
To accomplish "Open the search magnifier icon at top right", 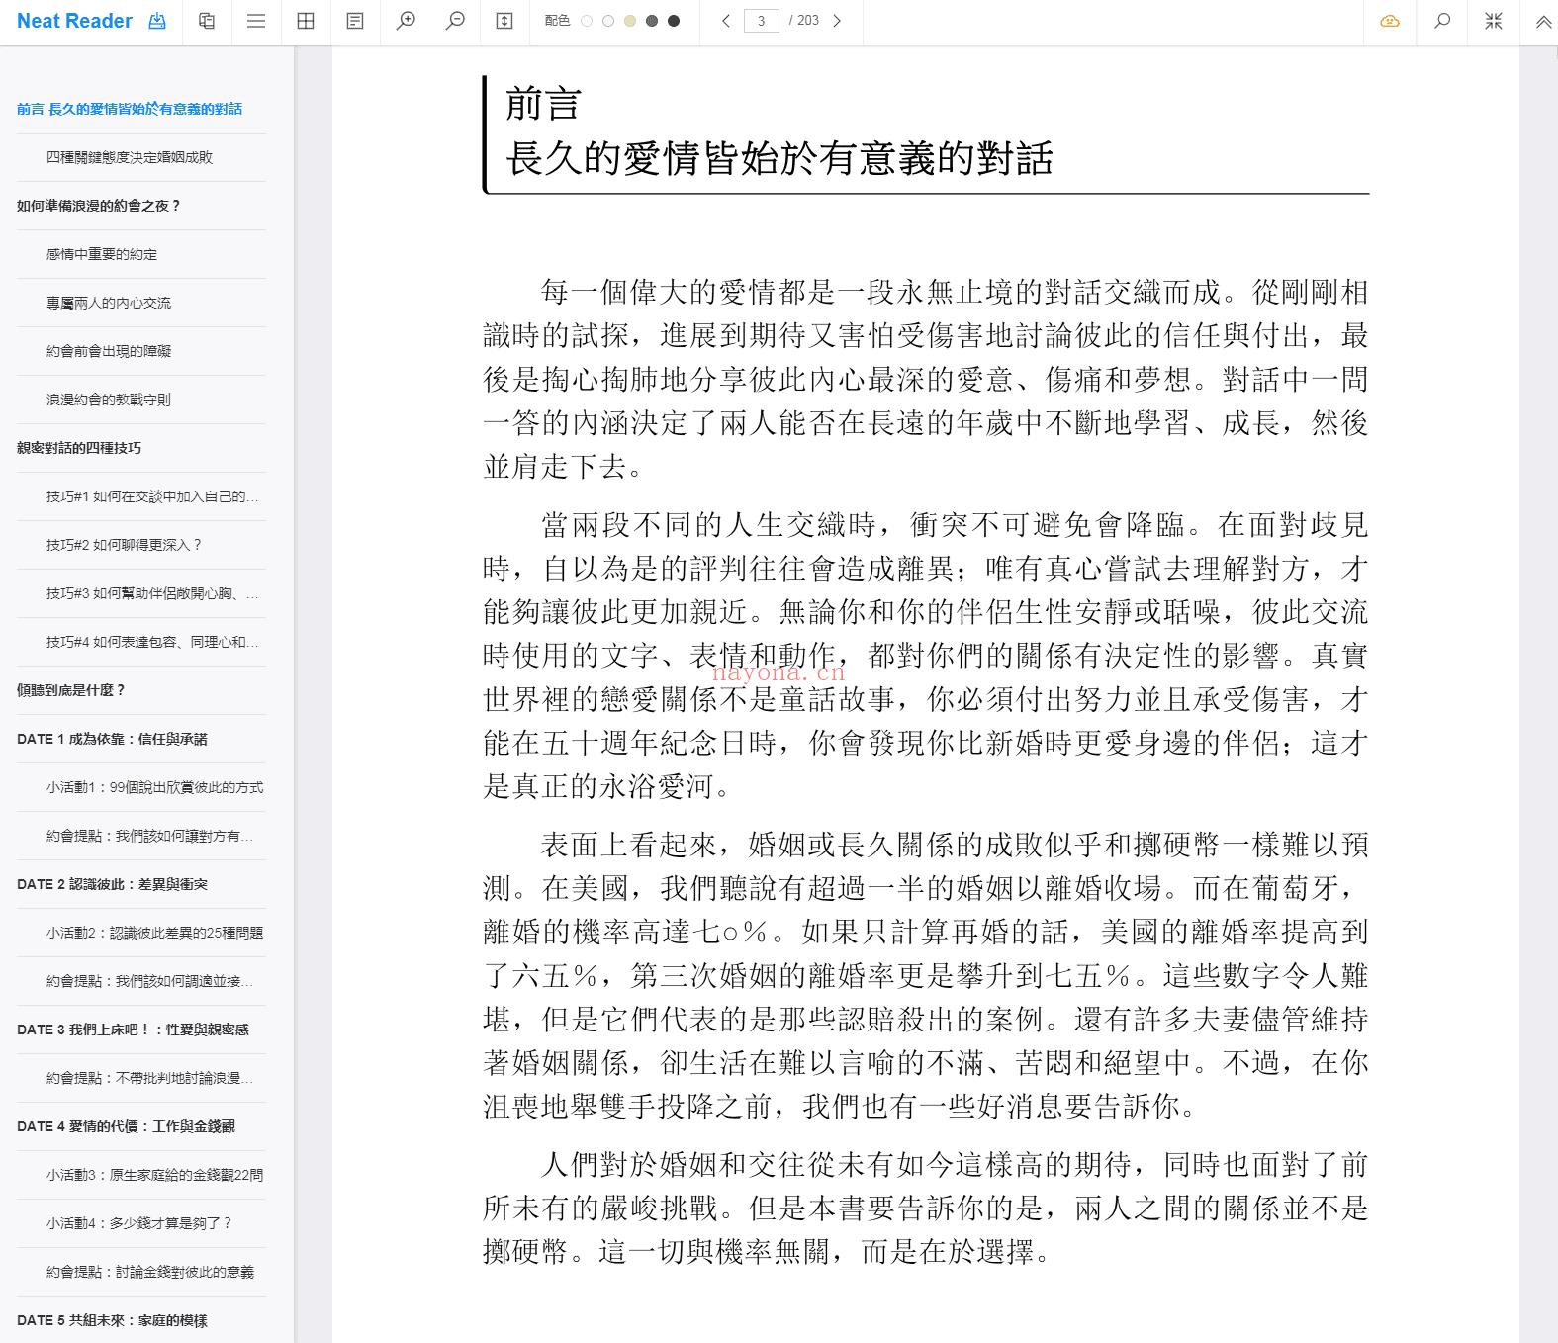I will 1442,21.
